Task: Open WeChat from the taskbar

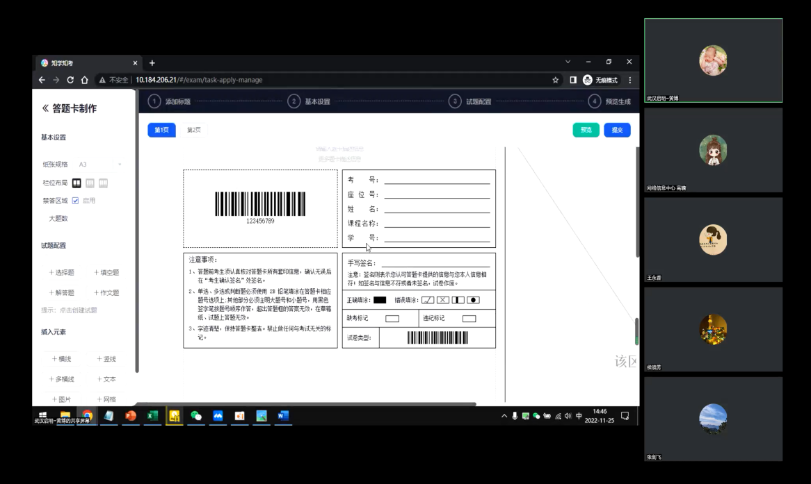Action: (196, 416)
